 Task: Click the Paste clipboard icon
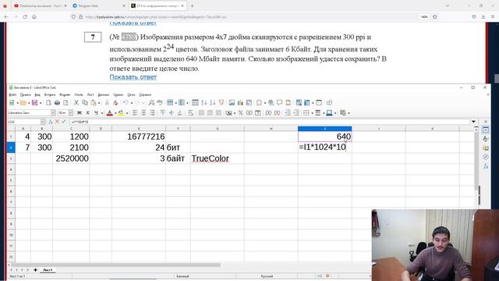click(x=94, y=102)
